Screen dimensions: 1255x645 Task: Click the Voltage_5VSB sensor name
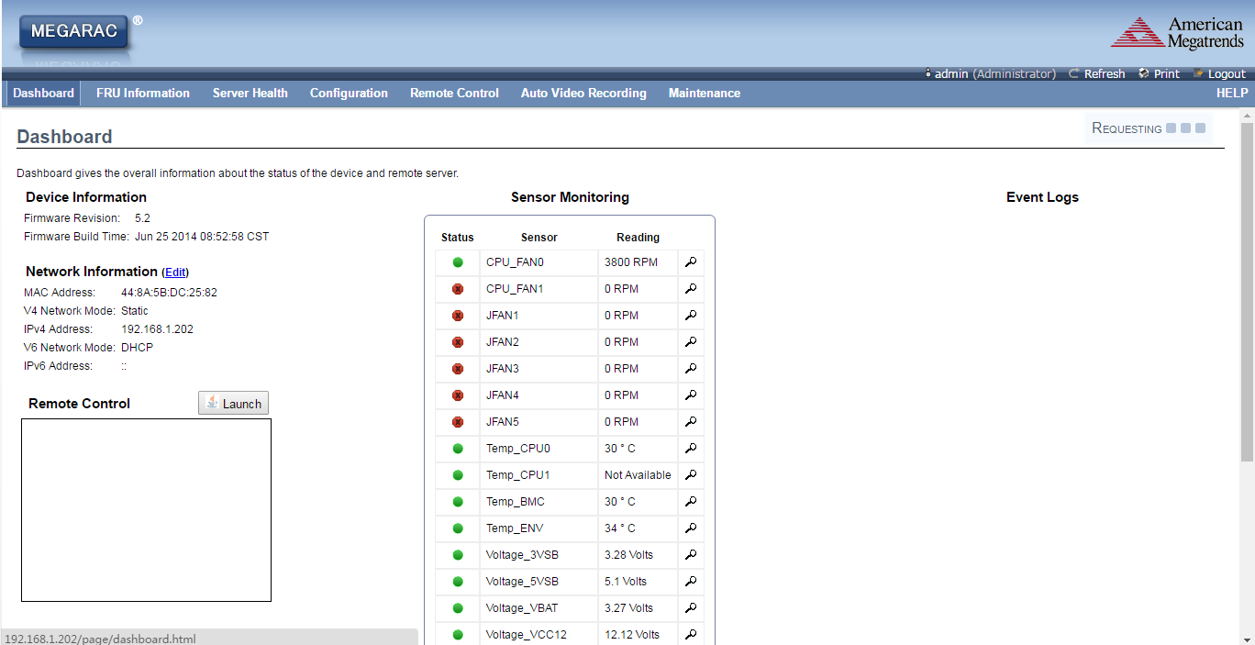click(522, 582)
